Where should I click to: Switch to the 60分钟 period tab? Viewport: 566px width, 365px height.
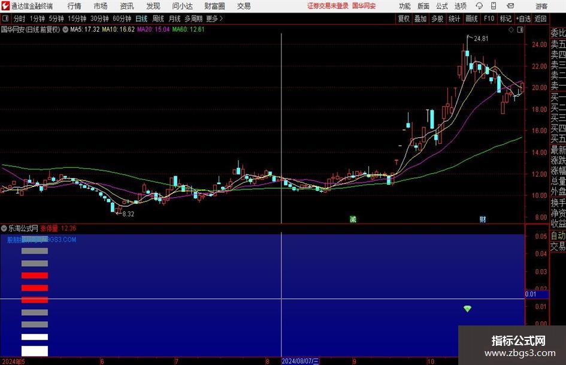tap(122, 19)
